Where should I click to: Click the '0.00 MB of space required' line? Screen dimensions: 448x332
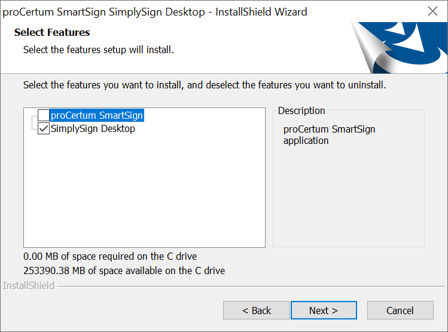[x=110, y=256]
